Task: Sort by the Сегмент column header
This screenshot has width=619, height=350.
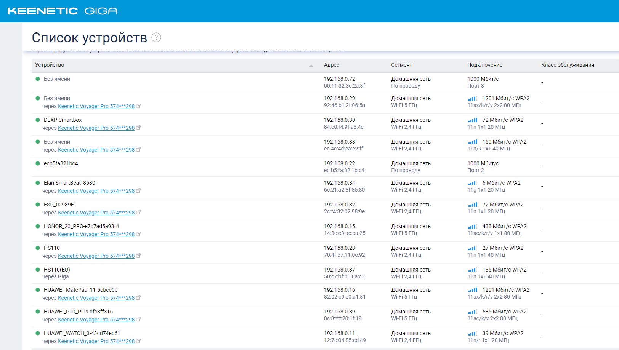Action: click(x=401, y=65)
